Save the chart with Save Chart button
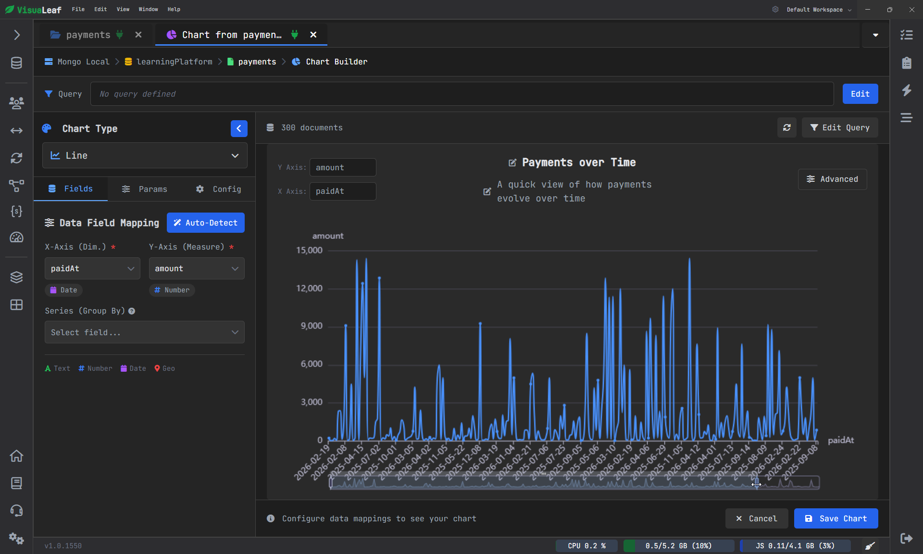The image size is (923, 554). (836, 518)
